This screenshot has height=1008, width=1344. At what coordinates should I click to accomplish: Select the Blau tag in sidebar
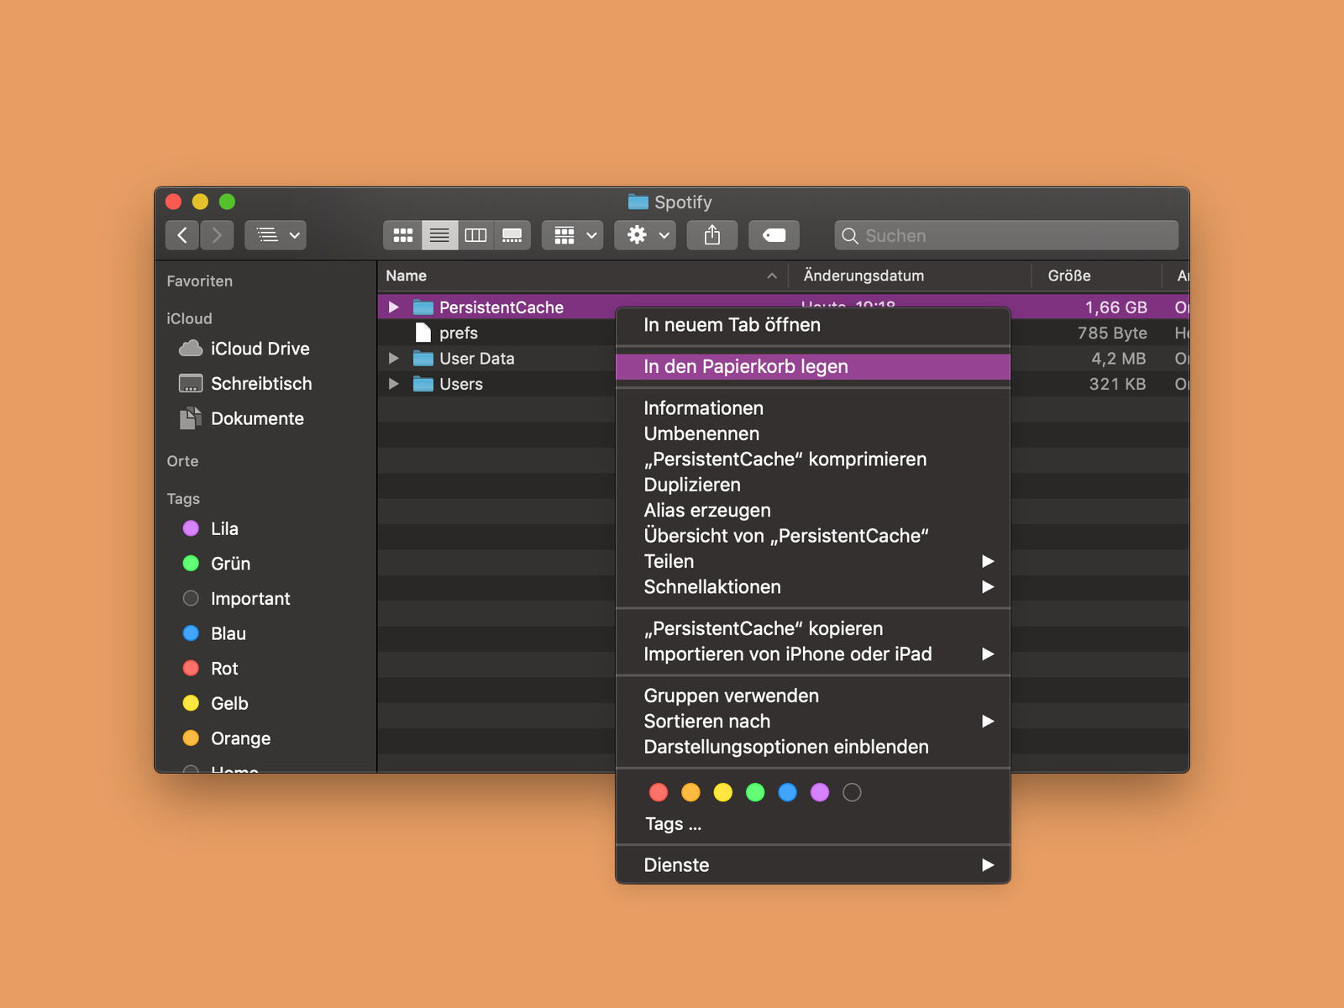coord(215,633)
